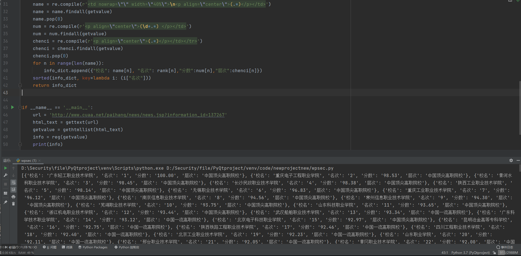Screen dimensions: 521x256
Task: Click the editor vertical scrollbar
Action: click(x=520, y=108)
